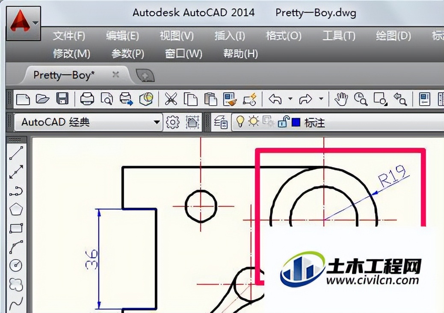Open the Properties palette icon
Viewport: 444px width, 313px height.
(424, 99)
